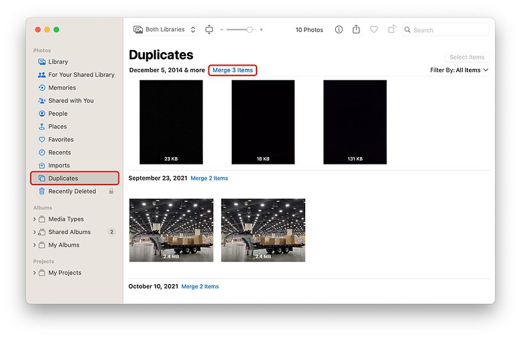The image size is (521, 337).
Task: Click Merge 2 Items for October 10
Action: point(200,286)
